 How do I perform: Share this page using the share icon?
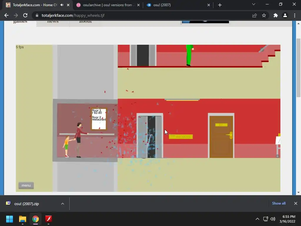(x=255, y=15)
